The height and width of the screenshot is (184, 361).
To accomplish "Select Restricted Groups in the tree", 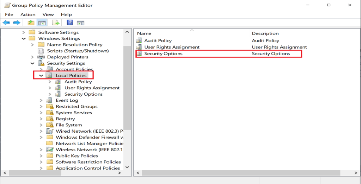I will (77, 107).
